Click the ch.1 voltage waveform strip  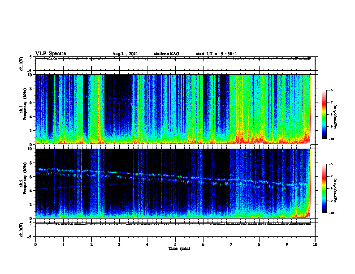[x=175, y=64]
